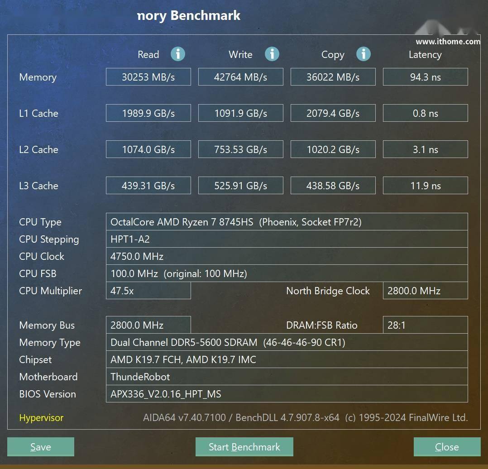488x469 pixels.
Task: Click the CPU Type field with Ryzen 7 8745HS
Action: coord(287,222)
